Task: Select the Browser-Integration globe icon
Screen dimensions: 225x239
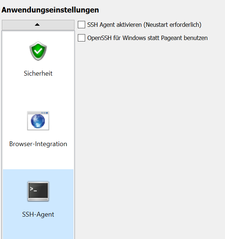Action: coord(38,121)
